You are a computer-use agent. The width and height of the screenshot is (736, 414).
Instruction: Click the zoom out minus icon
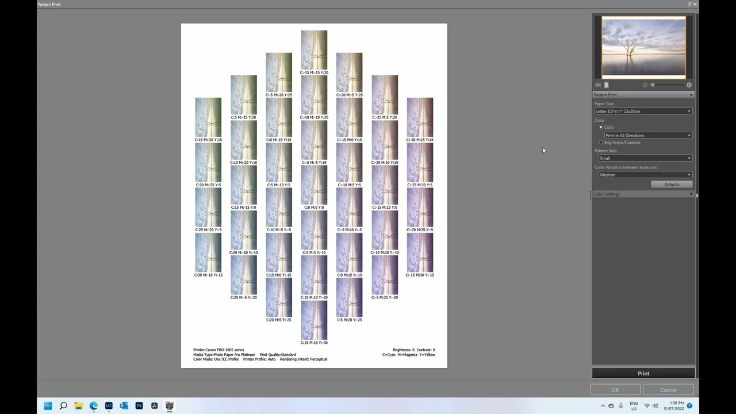[645, 85]
